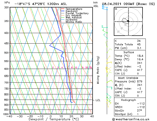This screenshot has width=157, height=121.
Task: Click the cyan wind barb near 750 hPa
Action: coord(109,88)
